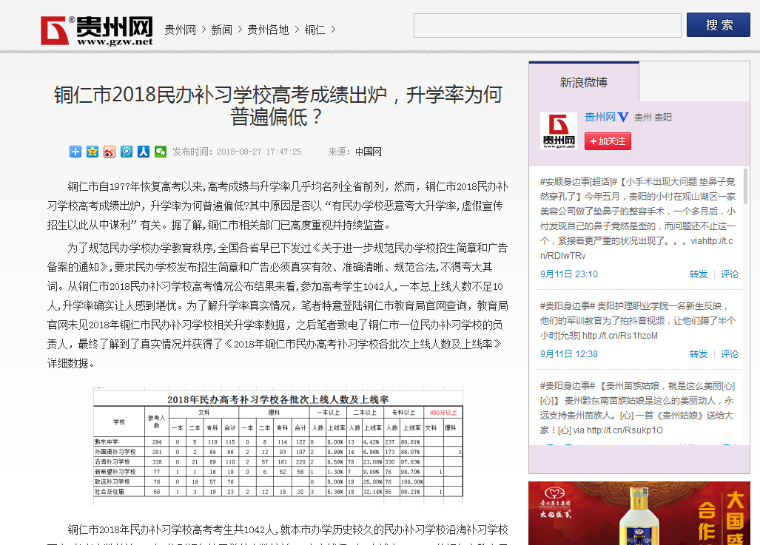Share article via Renren icon

tap(144, 152)
